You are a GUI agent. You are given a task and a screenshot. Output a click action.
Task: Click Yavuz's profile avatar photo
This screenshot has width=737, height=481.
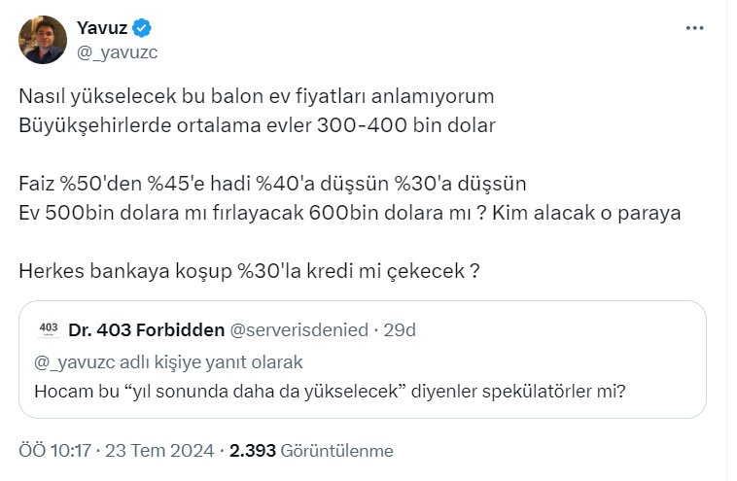(42, 40)
